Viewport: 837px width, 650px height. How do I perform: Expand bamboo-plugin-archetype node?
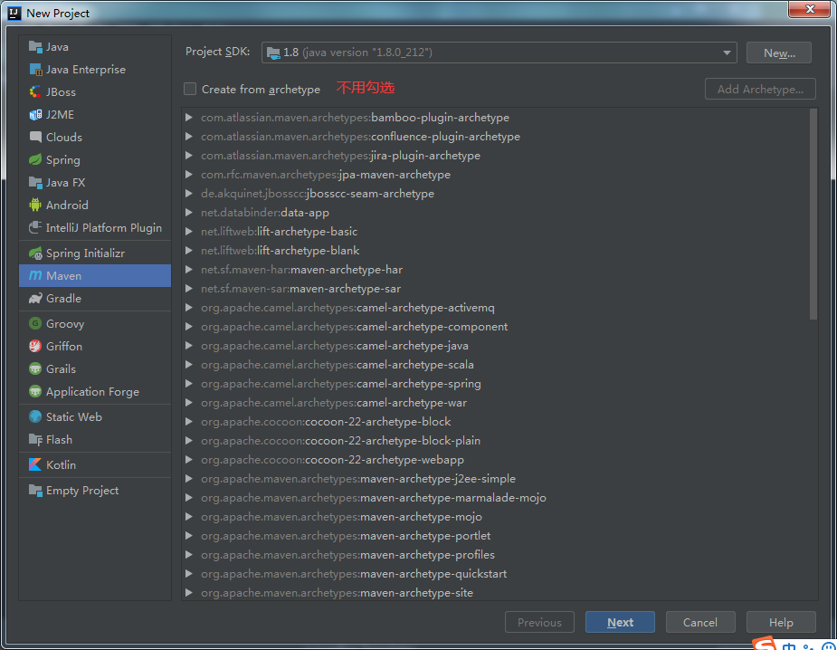pyautogui.click(x=188, y=117)
